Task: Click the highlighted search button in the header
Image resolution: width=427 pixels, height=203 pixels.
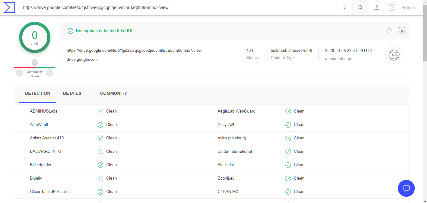Action: click(x=360, y=7)
